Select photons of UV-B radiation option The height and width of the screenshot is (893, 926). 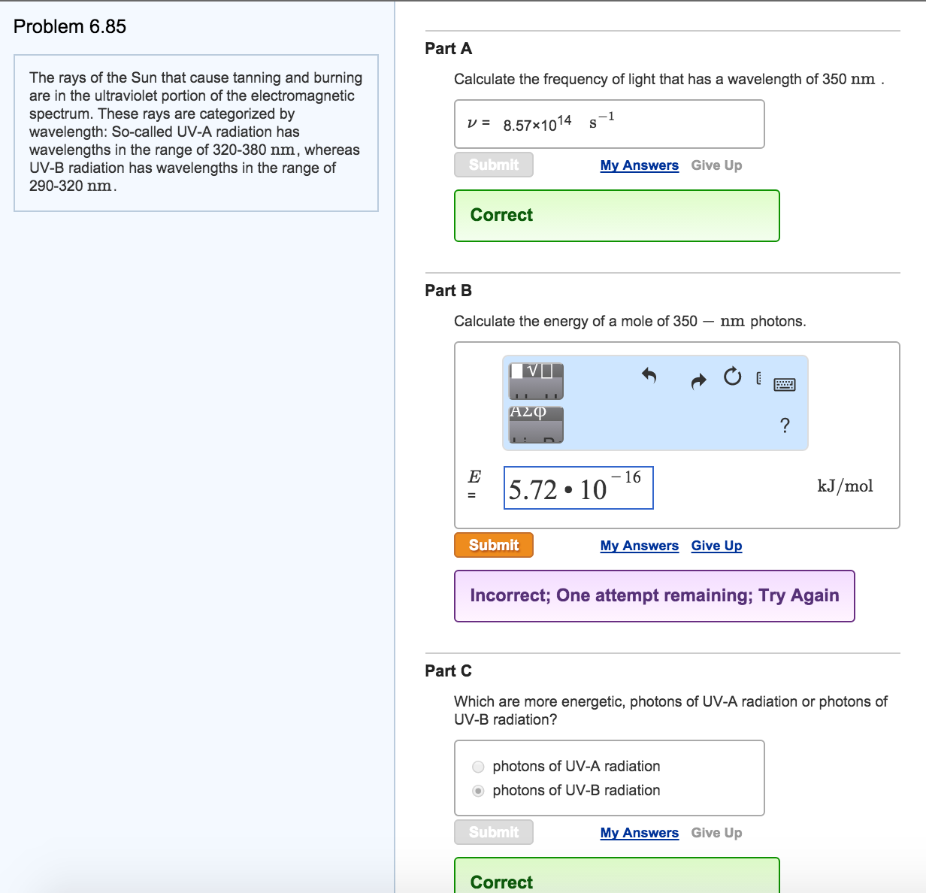tap(478, 791)
